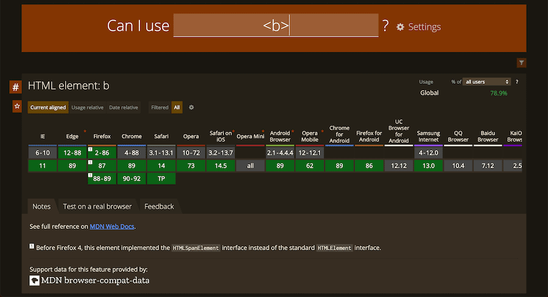Image resolution: width=548 pixels, height=297 pixels.
Task: Open the usage help question mark
Action: (517, 81)
